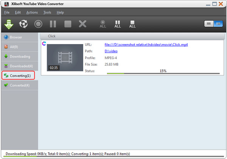
Task: Maximize the Xilisoft YouTube Video Converter window
Action: (215, 4)
